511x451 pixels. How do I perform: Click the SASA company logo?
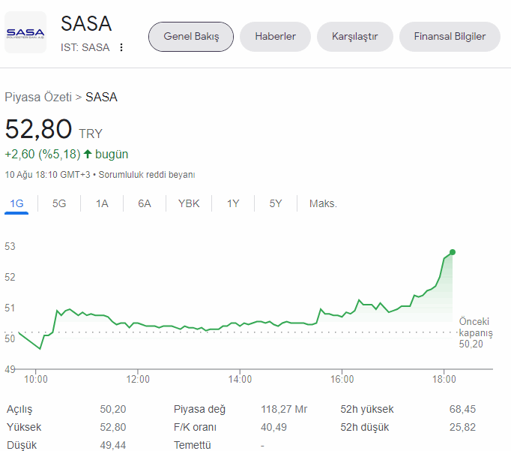25,32
